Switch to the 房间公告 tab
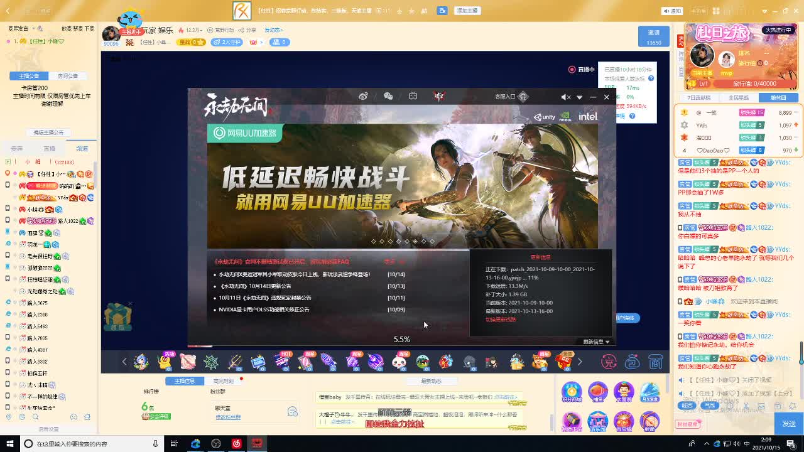This screenshot has width=804, height=452. 68,76
